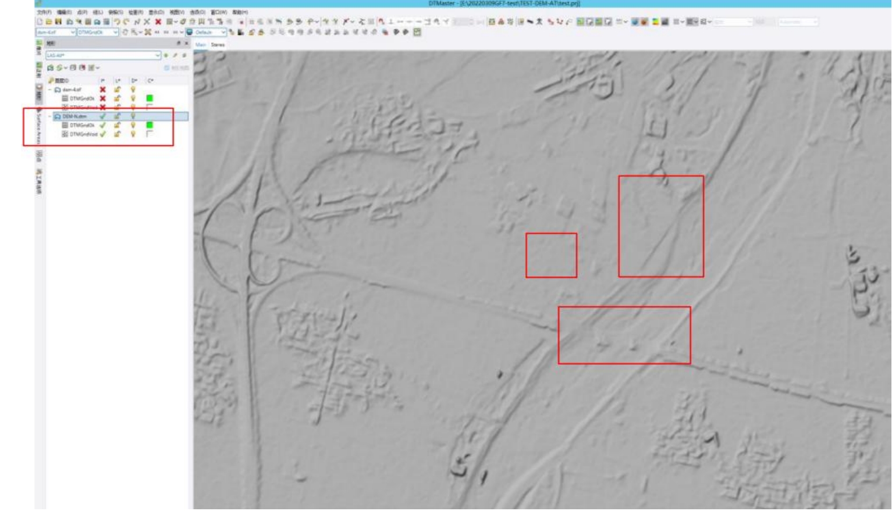892x511 pixels.
Task: Pin the layer panel with pushpin icon
Action: tap(179, 44)
